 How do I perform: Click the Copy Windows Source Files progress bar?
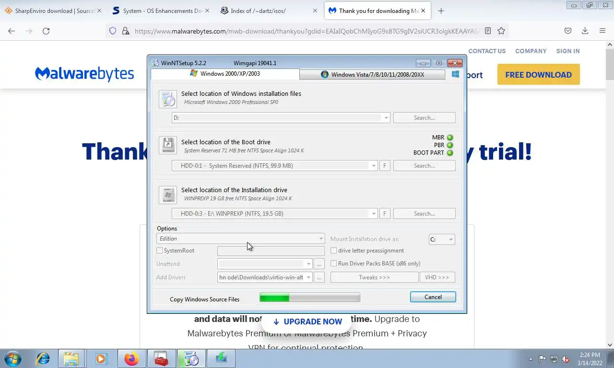pyautogui.click(x=310, y=298)
